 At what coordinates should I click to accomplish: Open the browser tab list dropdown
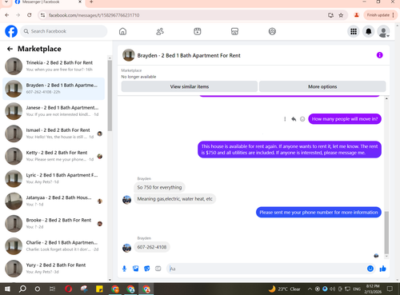6,2
